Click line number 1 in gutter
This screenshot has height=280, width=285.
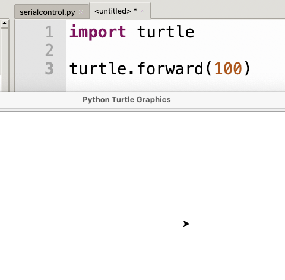click(49, 32)
